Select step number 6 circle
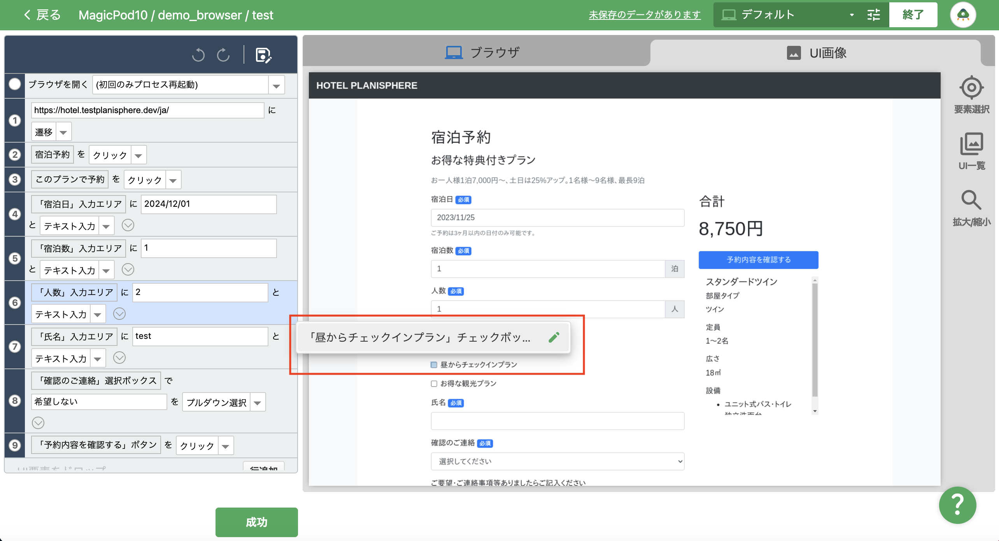The image size is (999, 541). pyautogui.click(x=15, y=302)
